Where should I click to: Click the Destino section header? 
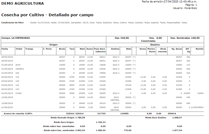(155, 45)
